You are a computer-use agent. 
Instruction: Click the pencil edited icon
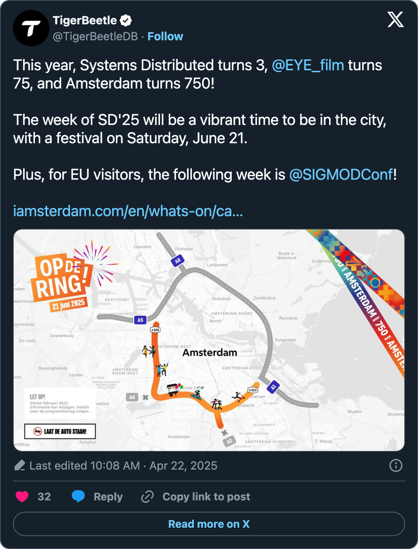point(20,465)
